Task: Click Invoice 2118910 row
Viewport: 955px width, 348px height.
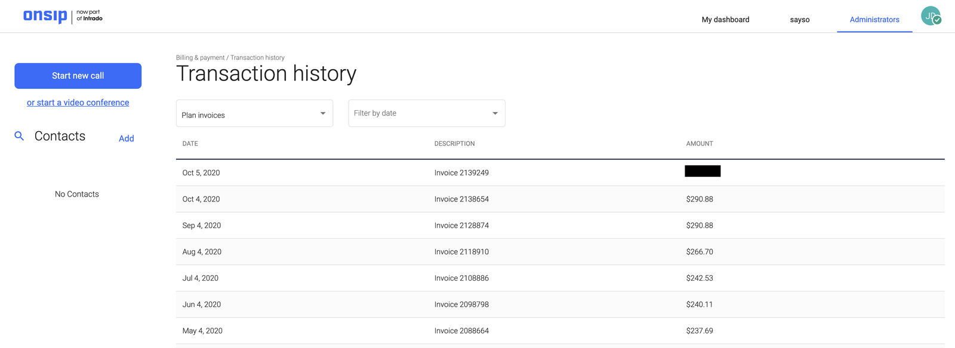Action: click(x=461, y=252)
